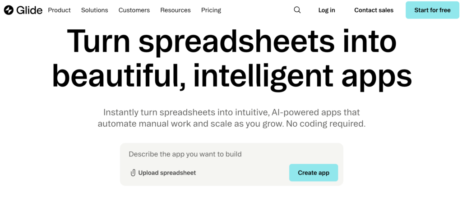
Task: Click the paperclip attachment icon
Action: (133, 173)
